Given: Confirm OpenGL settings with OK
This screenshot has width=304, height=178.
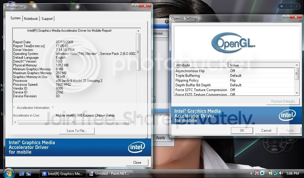Looking at the screenshot, I should (242, 131).
